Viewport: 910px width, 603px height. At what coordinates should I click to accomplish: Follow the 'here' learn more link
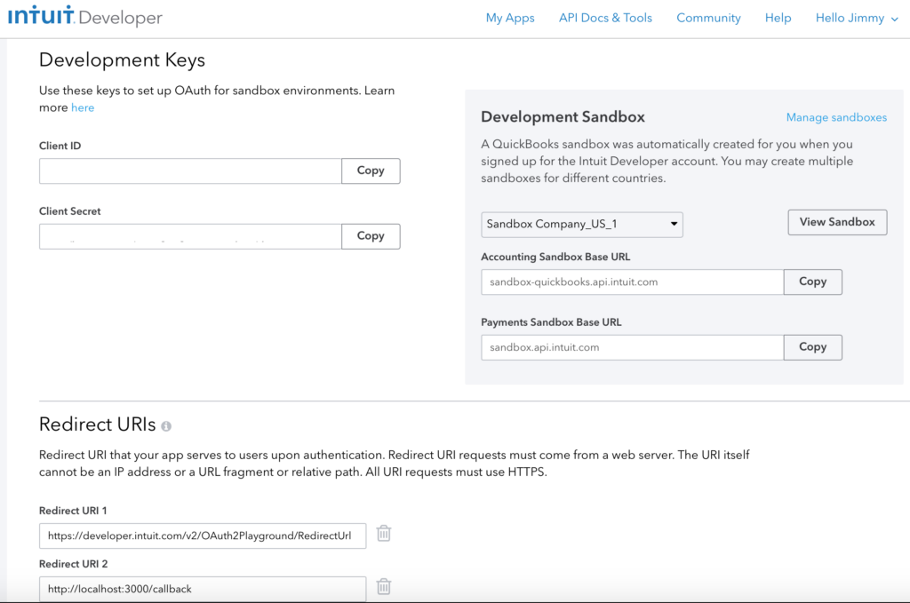pos(83,107)
